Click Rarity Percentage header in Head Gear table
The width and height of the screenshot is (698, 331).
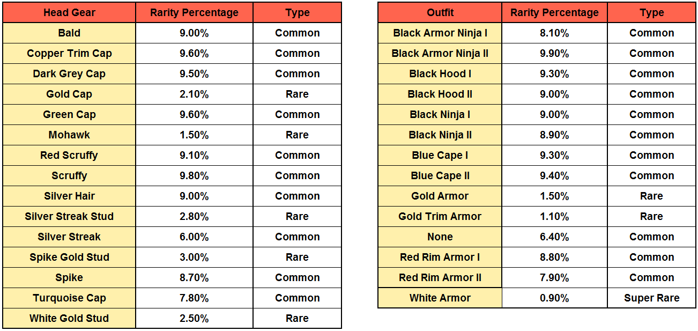point(194,12)
